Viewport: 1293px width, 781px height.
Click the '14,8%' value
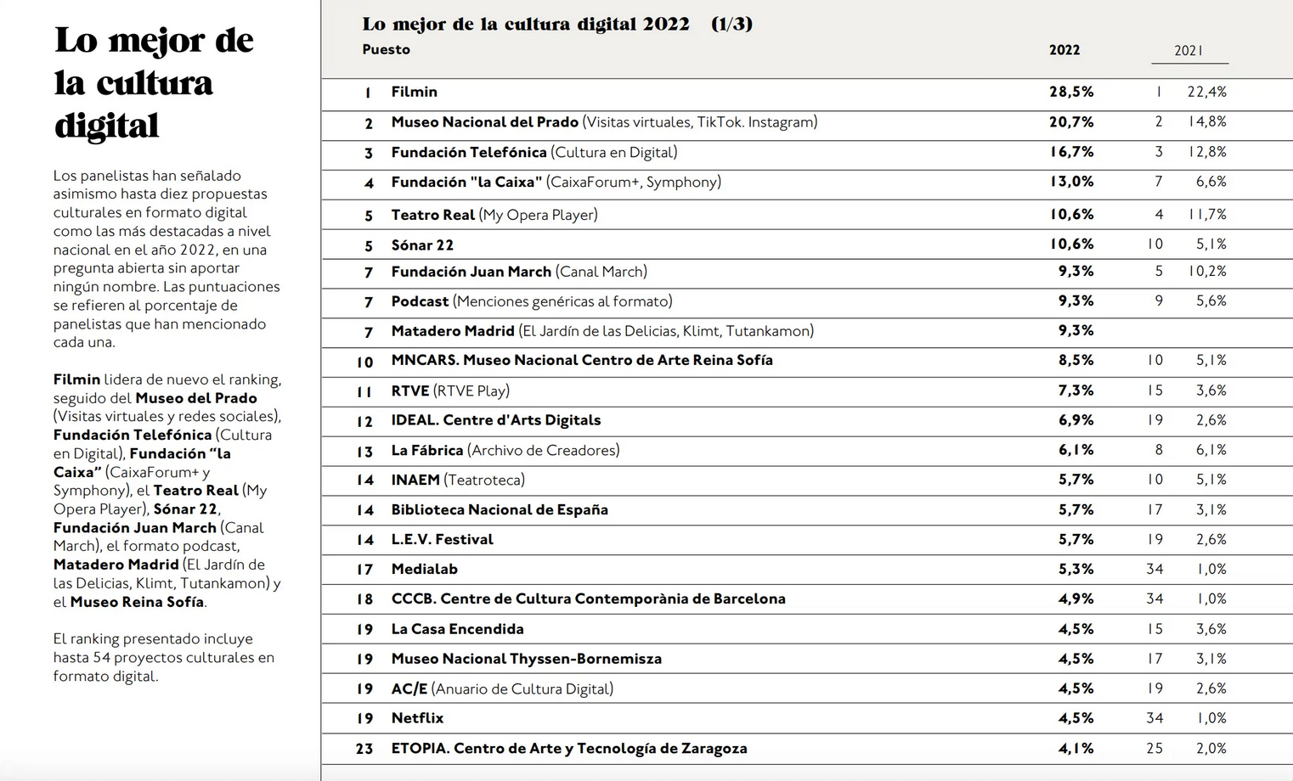point(1206,121)
